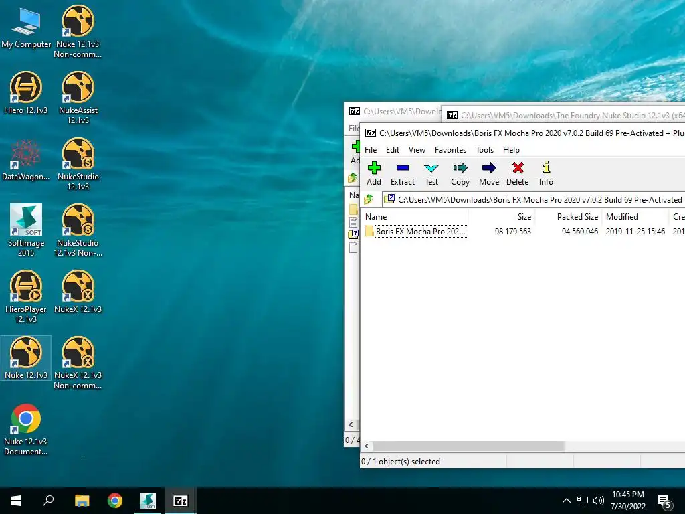Open the Help menu
The image size is (685, 514).
click(x=511, y=150)
